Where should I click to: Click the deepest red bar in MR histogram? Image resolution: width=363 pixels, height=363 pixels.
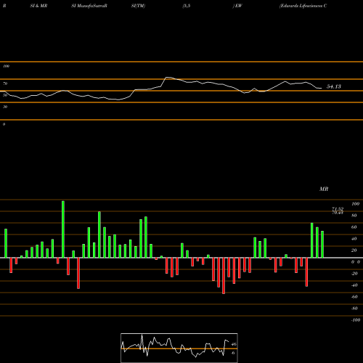click(224, 276)
